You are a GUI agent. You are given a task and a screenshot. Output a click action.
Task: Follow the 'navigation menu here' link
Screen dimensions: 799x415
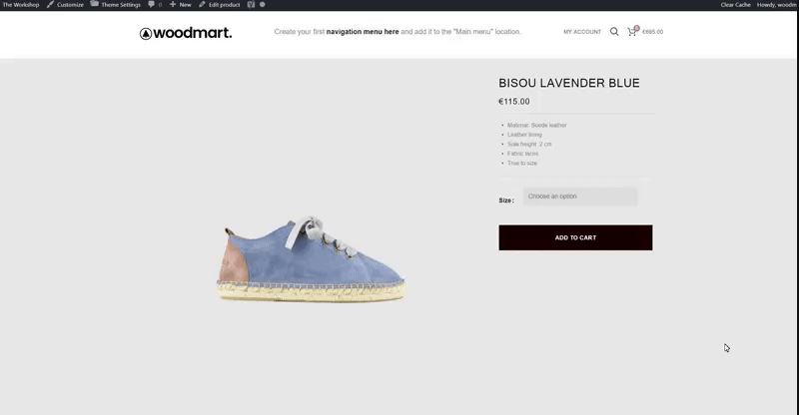tap(363, 32)
